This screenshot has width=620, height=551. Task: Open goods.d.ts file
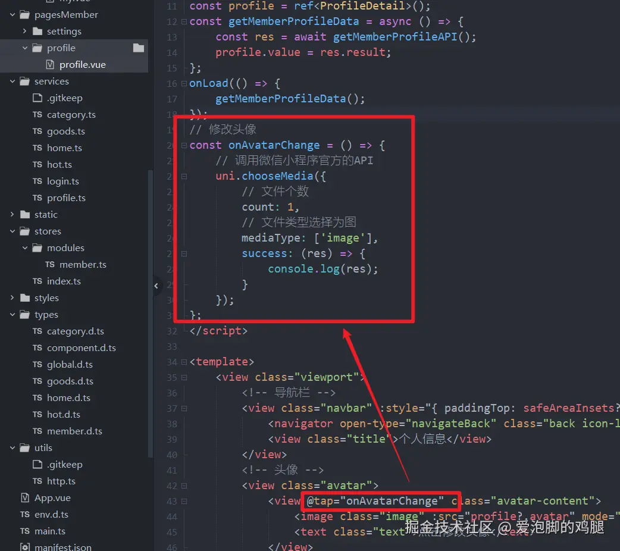click(x=70, y=381)
